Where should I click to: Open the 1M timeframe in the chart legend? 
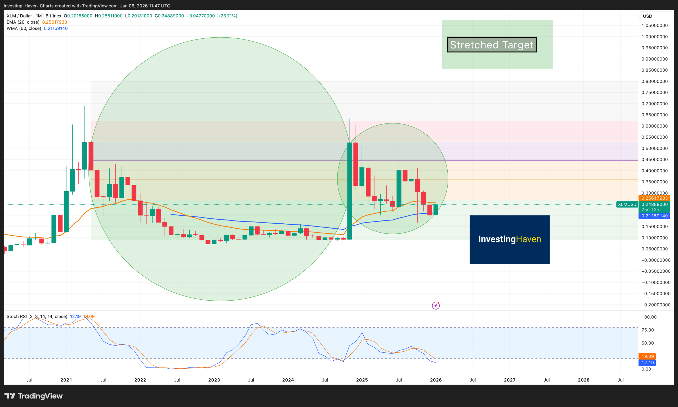[x=38, y=16]
